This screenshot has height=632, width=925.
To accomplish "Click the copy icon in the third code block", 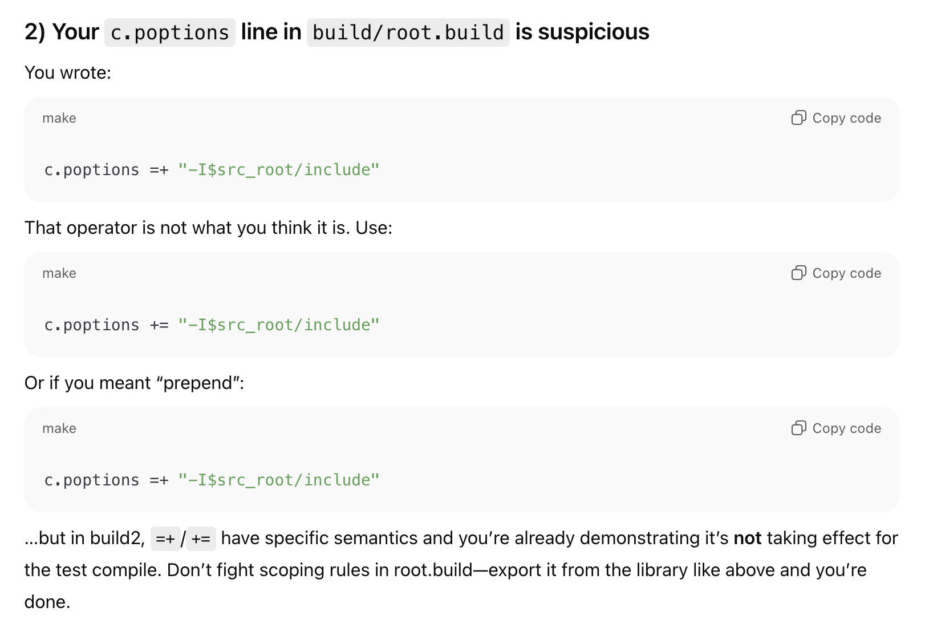I will point(798,428).
